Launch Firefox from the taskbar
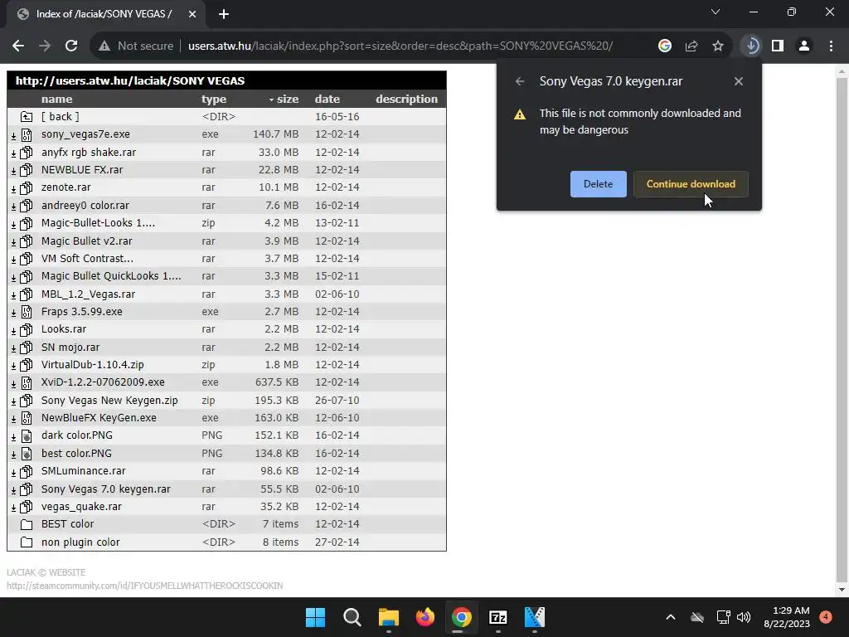The width and height of the screenshot is (849, 637). pyautogui.click(x=425, y=617)
